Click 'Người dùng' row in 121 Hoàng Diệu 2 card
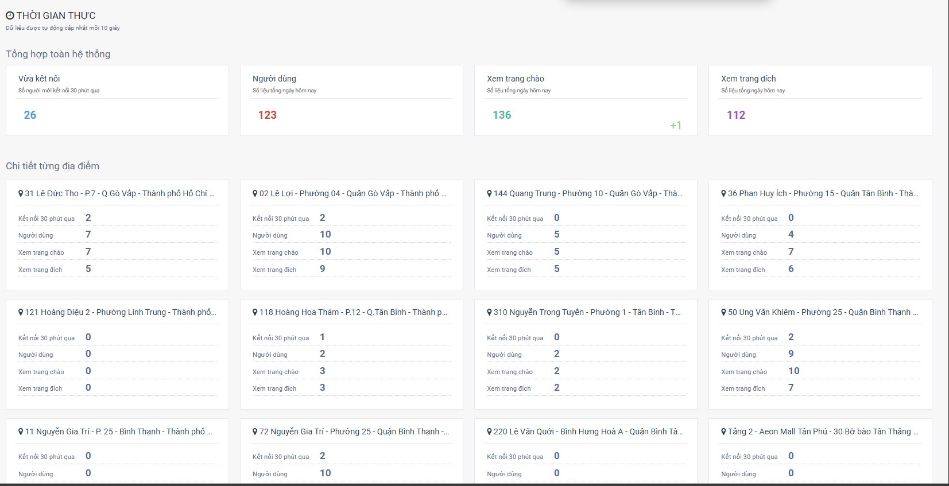Viewport: 949px width, 486px height. pyautogui.click(x=117, y=354)
